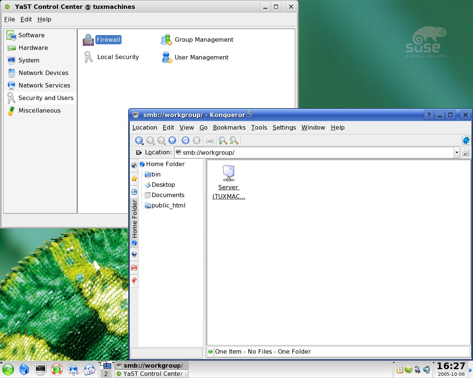Open the location bar history dropdown
This screenshot has height=378, width=473.
coord(457,152)
